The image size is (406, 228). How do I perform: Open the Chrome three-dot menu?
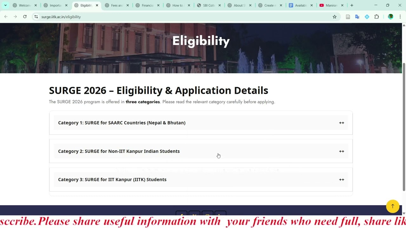coord(400,17)
